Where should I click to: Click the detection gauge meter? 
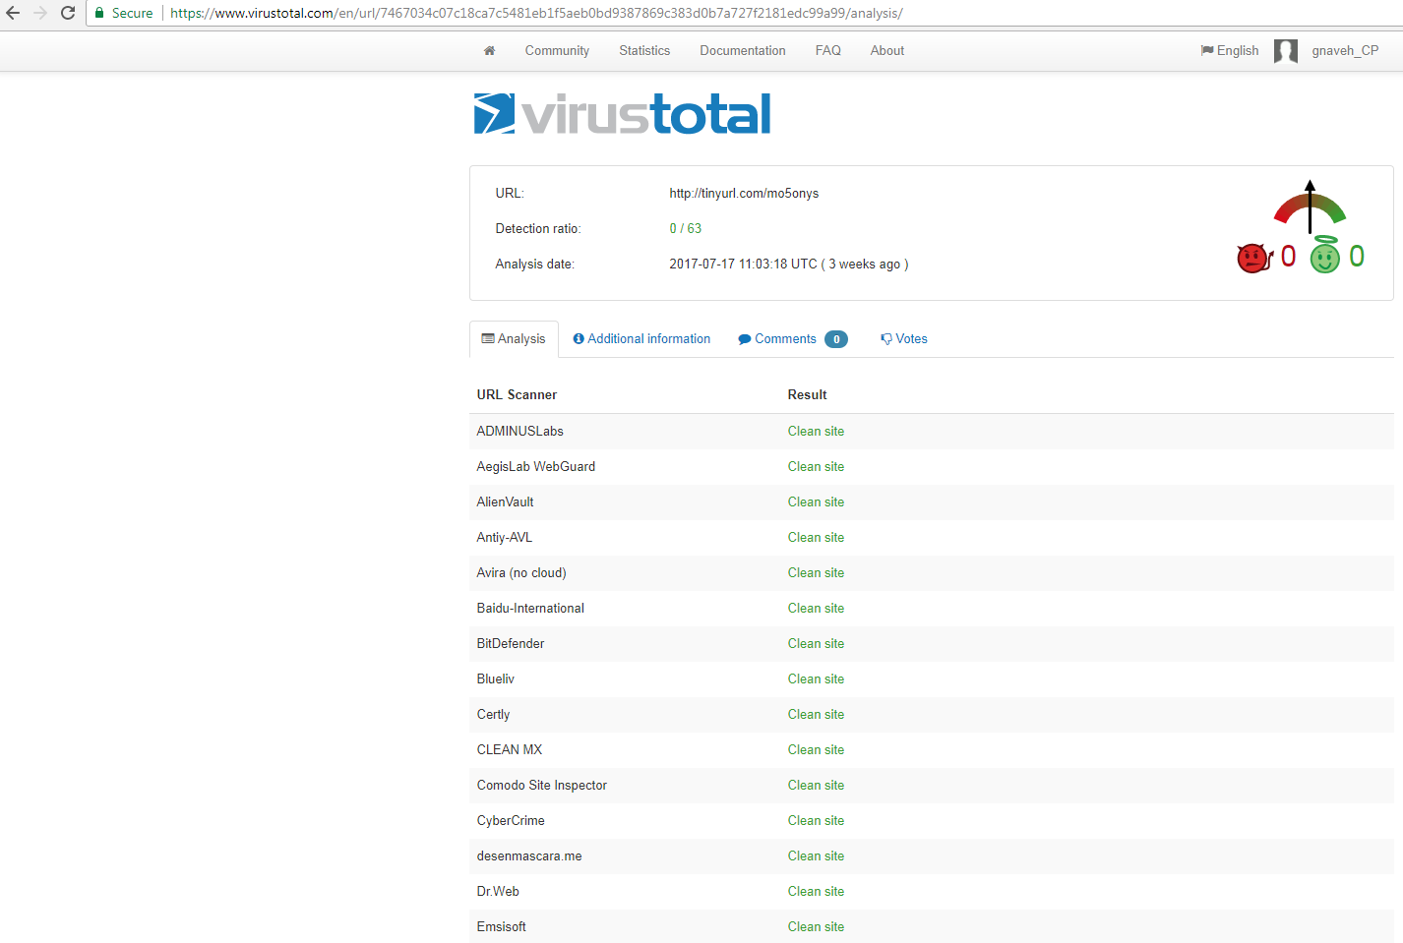pyautogui.click(x=1310, y=206)
